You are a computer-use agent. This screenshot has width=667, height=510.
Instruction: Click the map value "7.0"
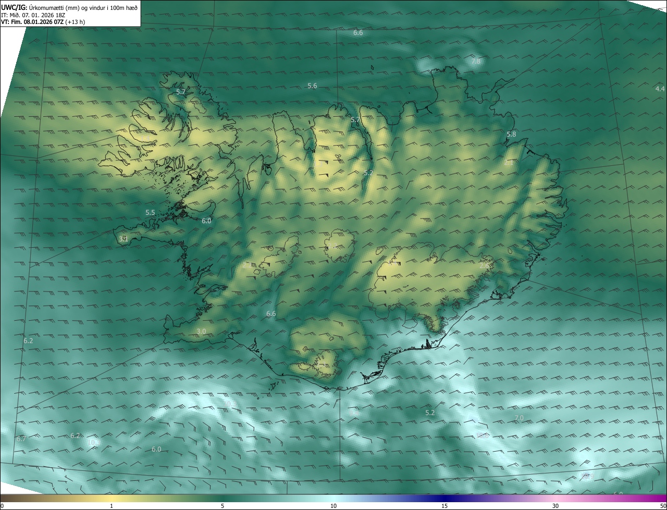[x=519, y=418]
